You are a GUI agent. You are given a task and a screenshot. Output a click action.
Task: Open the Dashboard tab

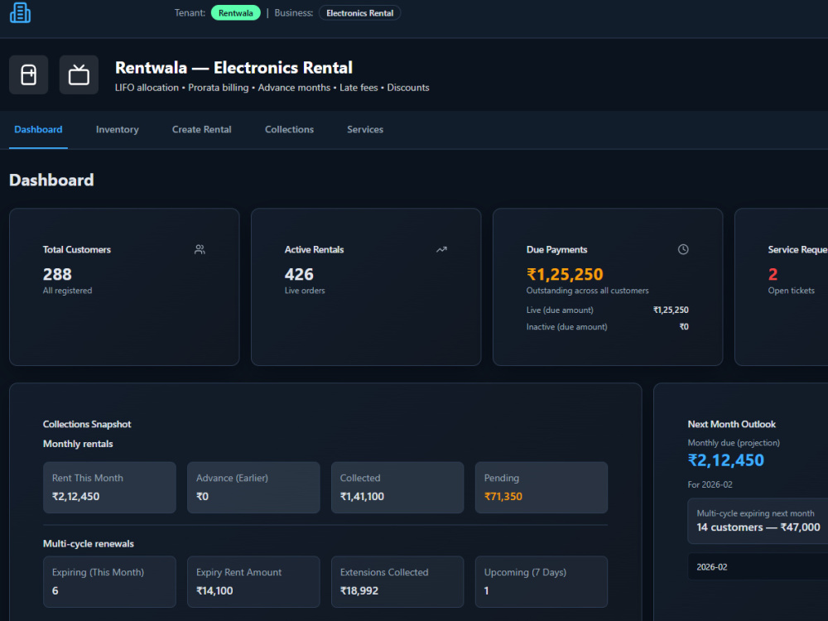click(38, 129)
